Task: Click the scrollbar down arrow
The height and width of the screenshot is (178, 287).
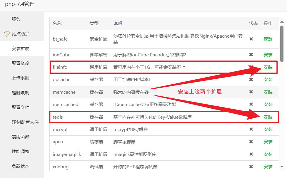Action: coord(282,167)
